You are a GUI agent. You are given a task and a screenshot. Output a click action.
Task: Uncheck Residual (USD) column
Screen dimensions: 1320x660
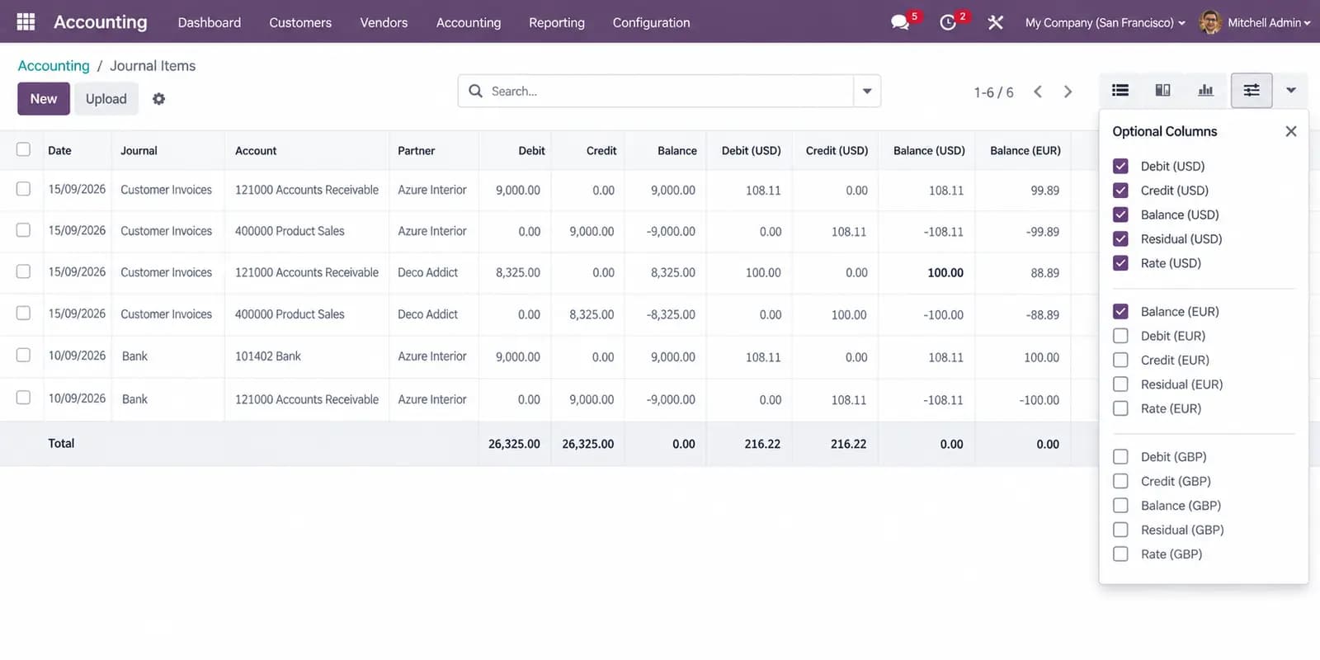(1120, 238)
